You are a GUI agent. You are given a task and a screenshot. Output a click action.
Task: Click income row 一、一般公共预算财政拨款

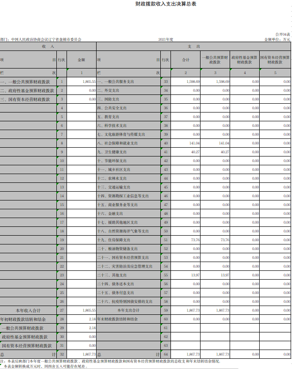coord(25,82)
